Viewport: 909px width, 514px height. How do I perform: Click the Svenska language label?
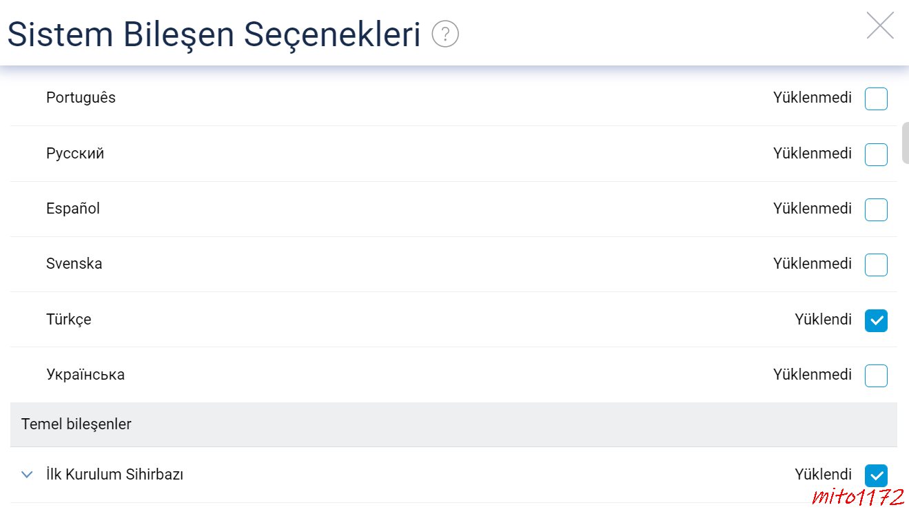click(74, 263)
